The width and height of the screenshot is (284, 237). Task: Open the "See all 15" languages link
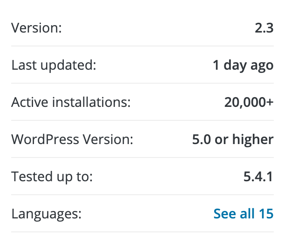243,214
